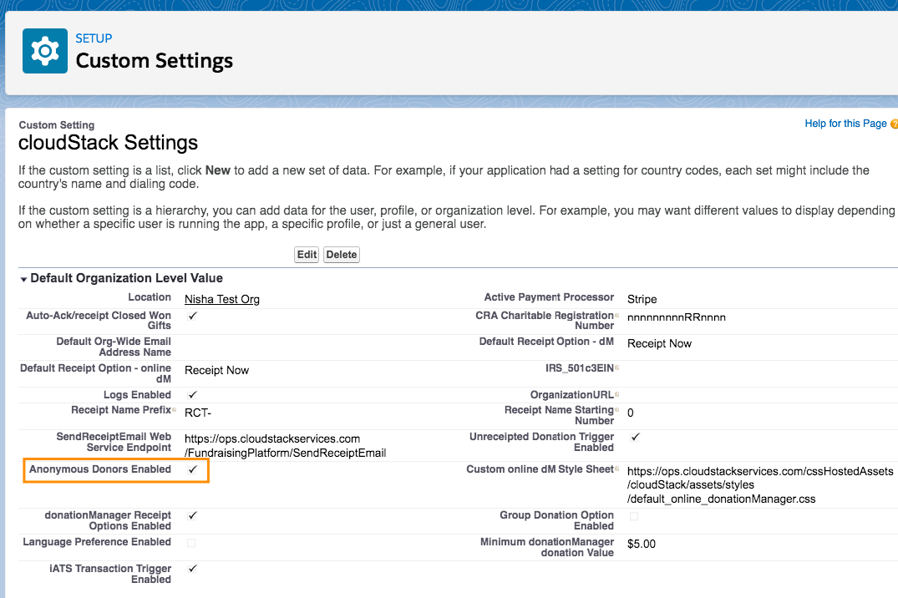Click the info icon next to CRA Charitable Registration Number
Image resolution: width=898 pixels, height=598 pixels.
tap(616, 316)
